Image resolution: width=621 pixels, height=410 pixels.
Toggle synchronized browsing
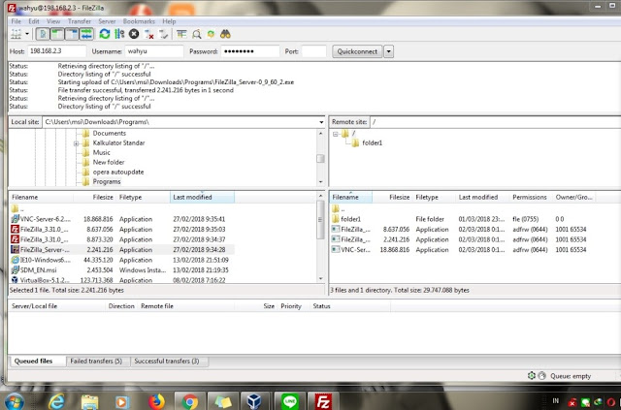(x=211, y=34)
